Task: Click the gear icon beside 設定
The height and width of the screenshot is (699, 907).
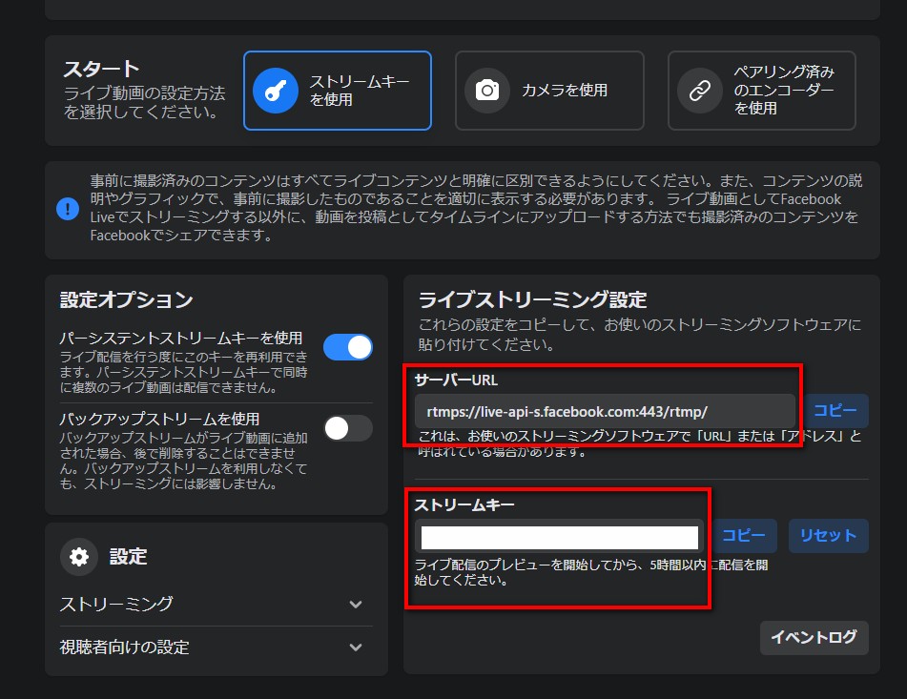Action: click(79, 557)
